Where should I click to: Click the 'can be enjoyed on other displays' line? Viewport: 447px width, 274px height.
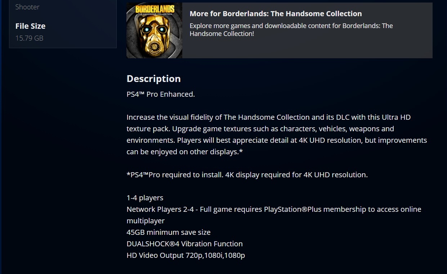[x=184, y=152]
